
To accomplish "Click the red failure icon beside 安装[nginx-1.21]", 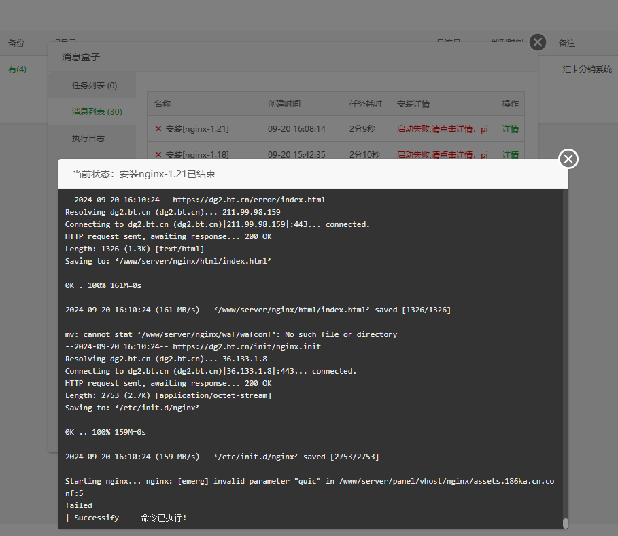I will [x=158, y=129].
